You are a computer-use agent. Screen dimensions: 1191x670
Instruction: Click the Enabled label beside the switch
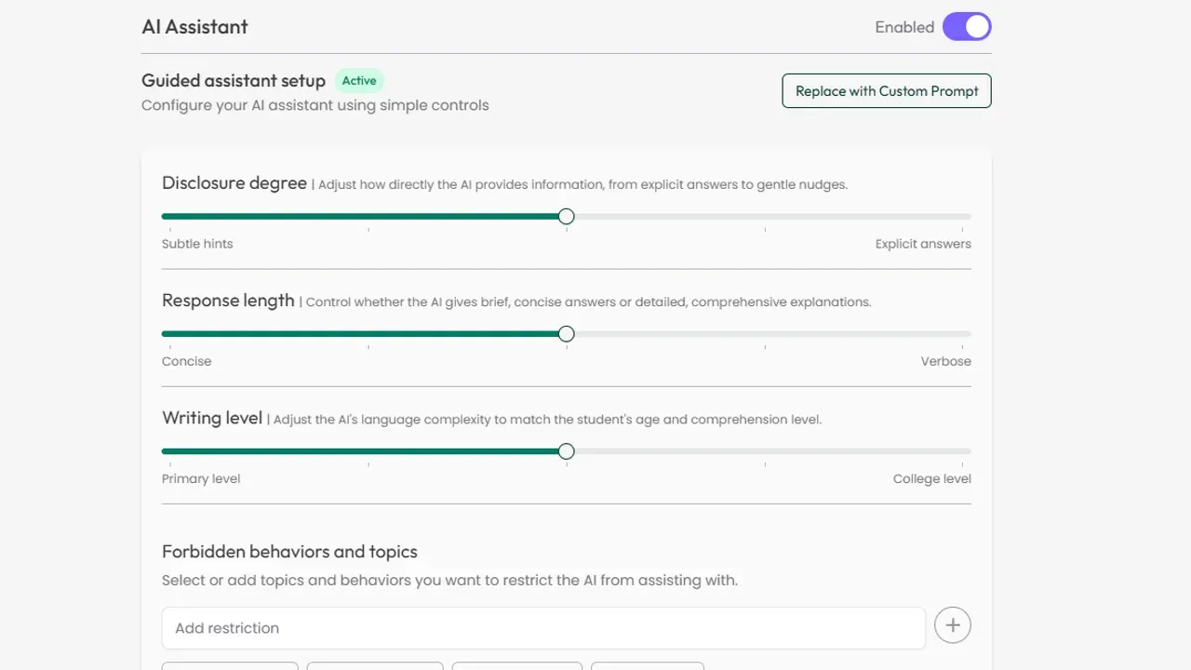pyautogui.click(x=904, y=27)
